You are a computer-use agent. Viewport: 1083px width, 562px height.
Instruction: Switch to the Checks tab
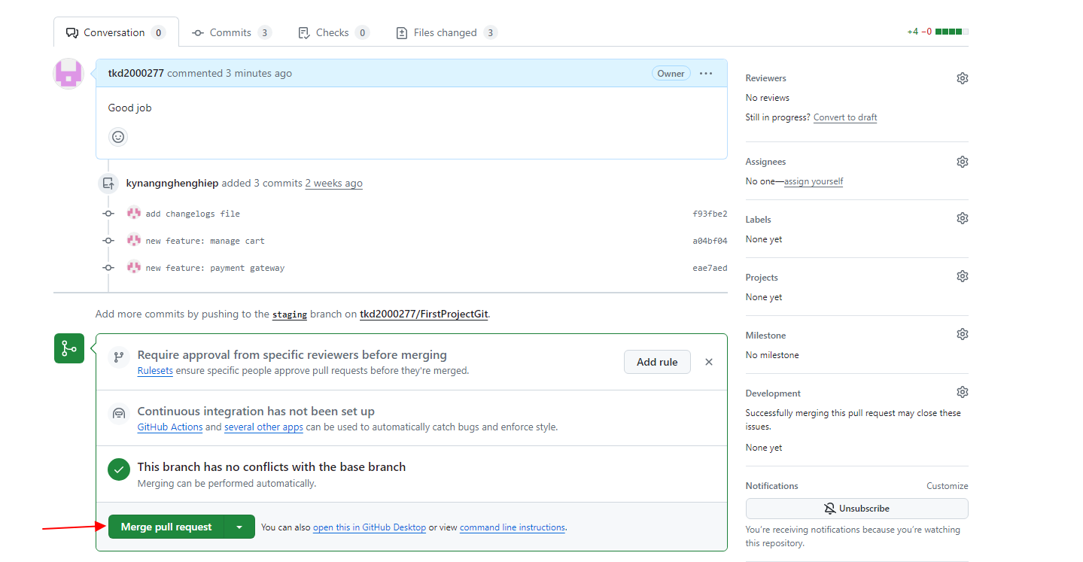tap(332, 32)
